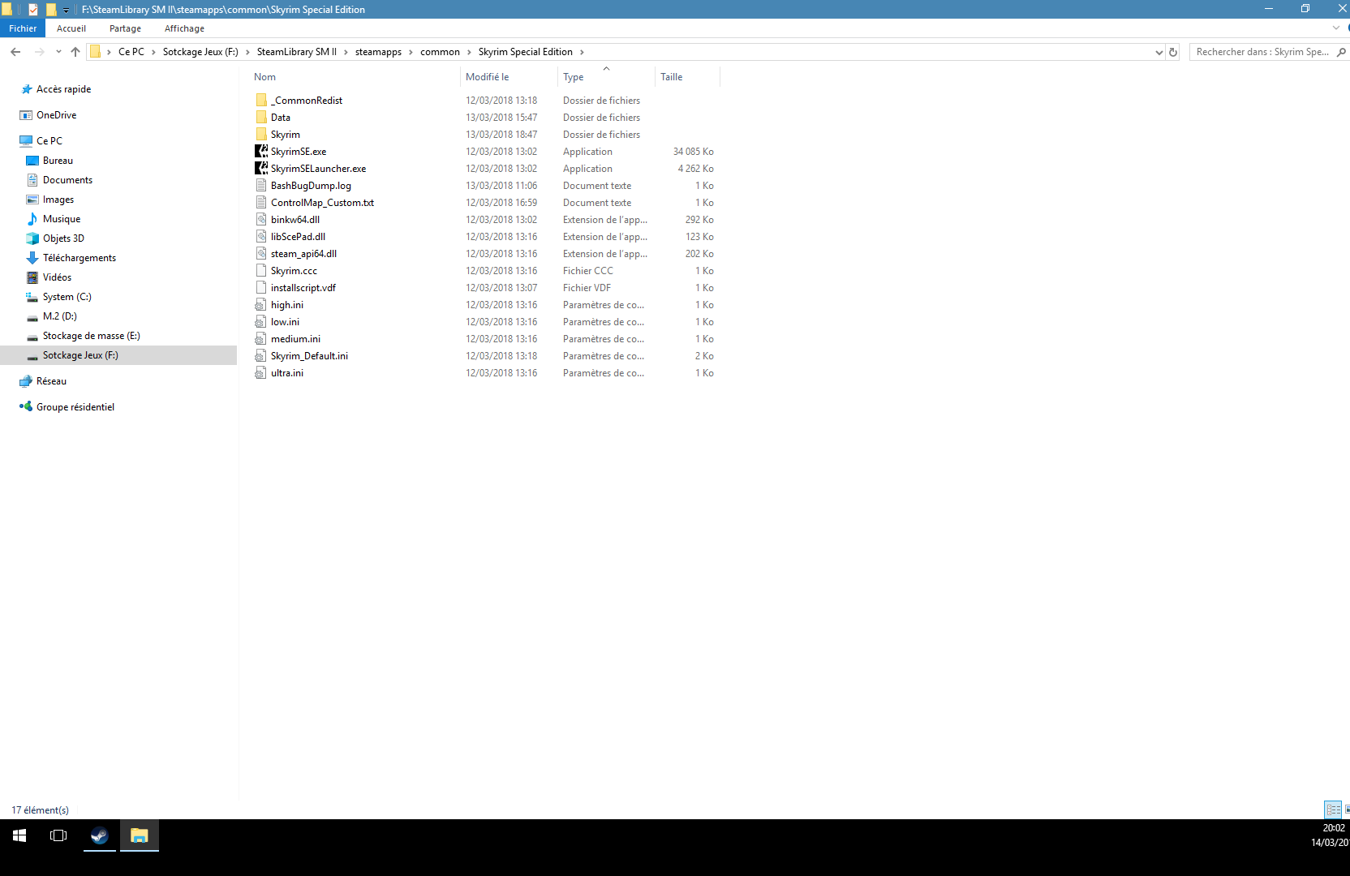Select steam_api64.dll file
The width and height of the screenshot is (1350, 876).
coord(303,254)
